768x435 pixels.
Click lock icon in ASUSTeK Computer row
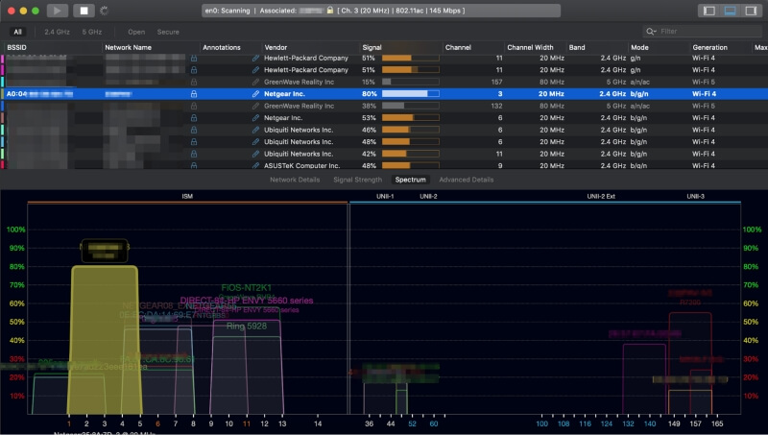194,165
